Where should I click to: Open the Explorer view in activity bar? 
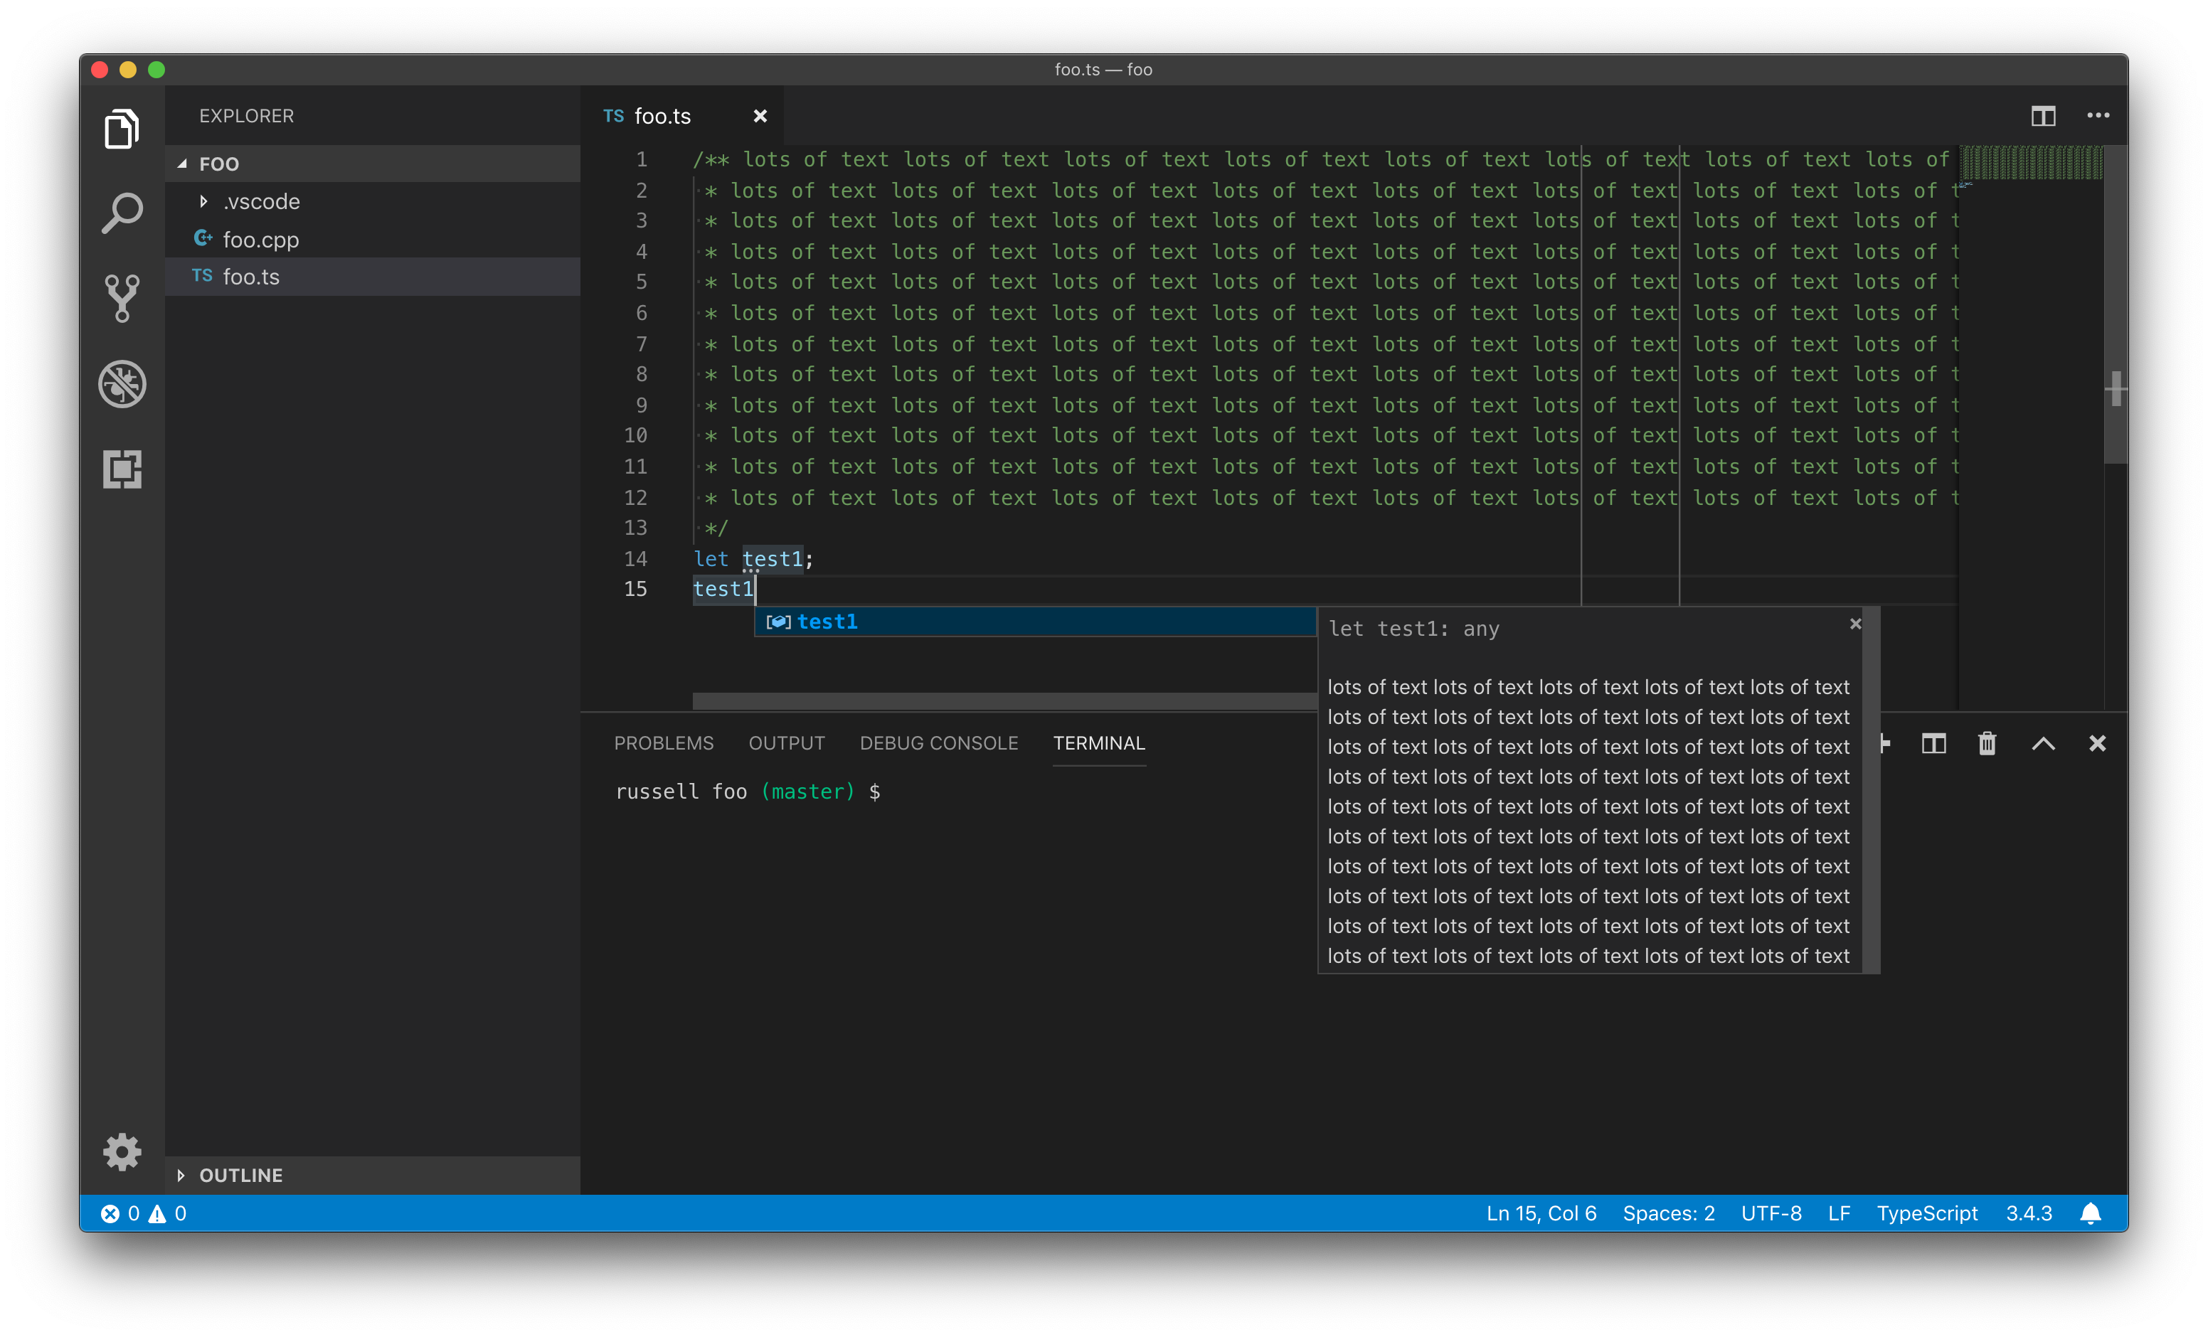pyautogui.click(x=122, y=129)
